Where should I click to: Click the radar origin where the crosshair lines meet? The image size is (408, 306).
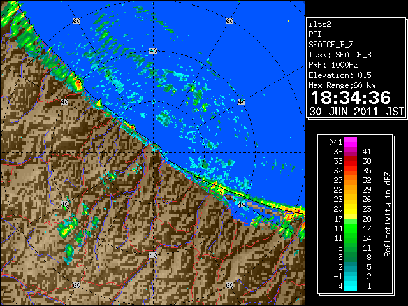pos(153,153)
